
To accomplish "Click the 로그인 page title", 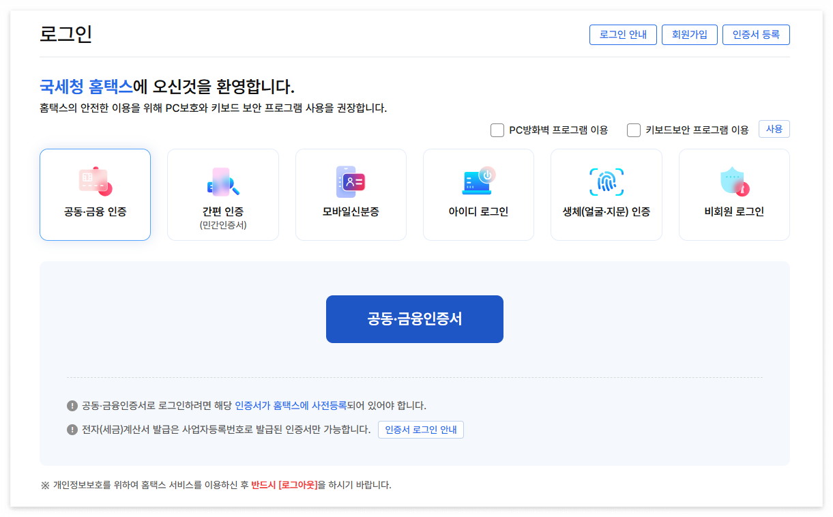I will [65, 34].
